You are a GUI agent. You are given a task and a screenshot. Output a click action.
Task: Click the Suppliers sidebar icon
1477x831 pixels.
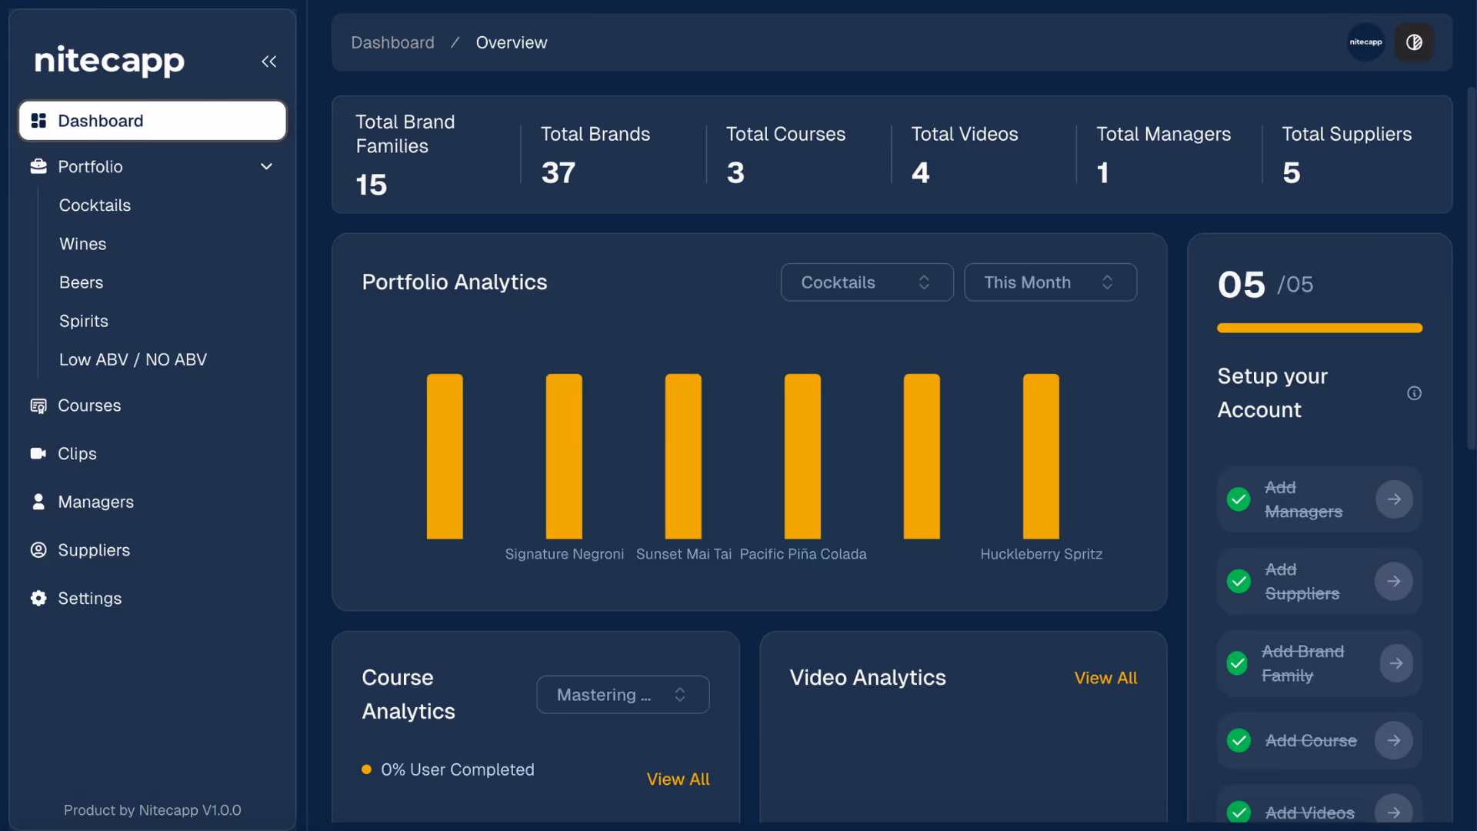coord(38,550)
